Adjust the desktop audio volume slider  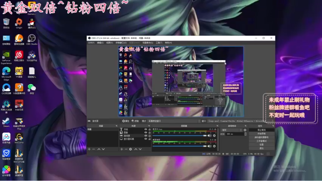tap(180, 146)
